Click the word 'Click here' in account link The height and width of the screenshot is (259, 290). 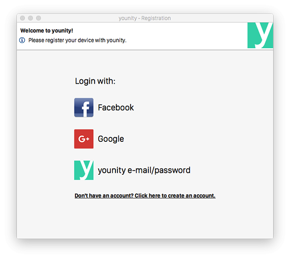click(148, 196)
